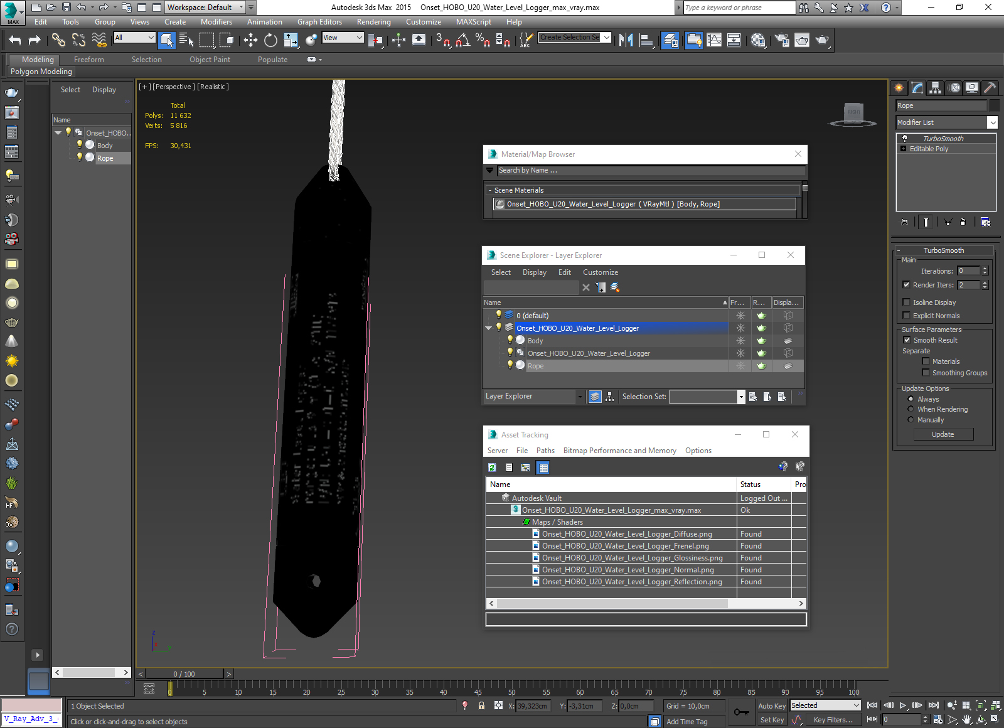Activate the Select Object tool
Viewport: 1004px width, 728px height.
167,40
